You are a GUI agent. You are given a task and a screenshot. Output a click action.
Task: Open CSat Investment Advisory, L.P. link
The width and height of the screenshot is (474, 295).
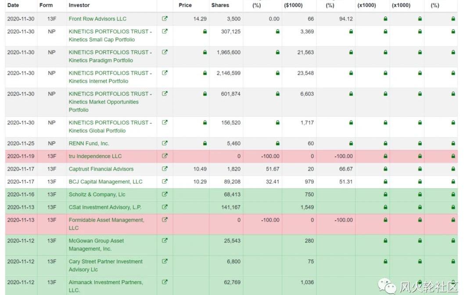(x=105, y=207)
